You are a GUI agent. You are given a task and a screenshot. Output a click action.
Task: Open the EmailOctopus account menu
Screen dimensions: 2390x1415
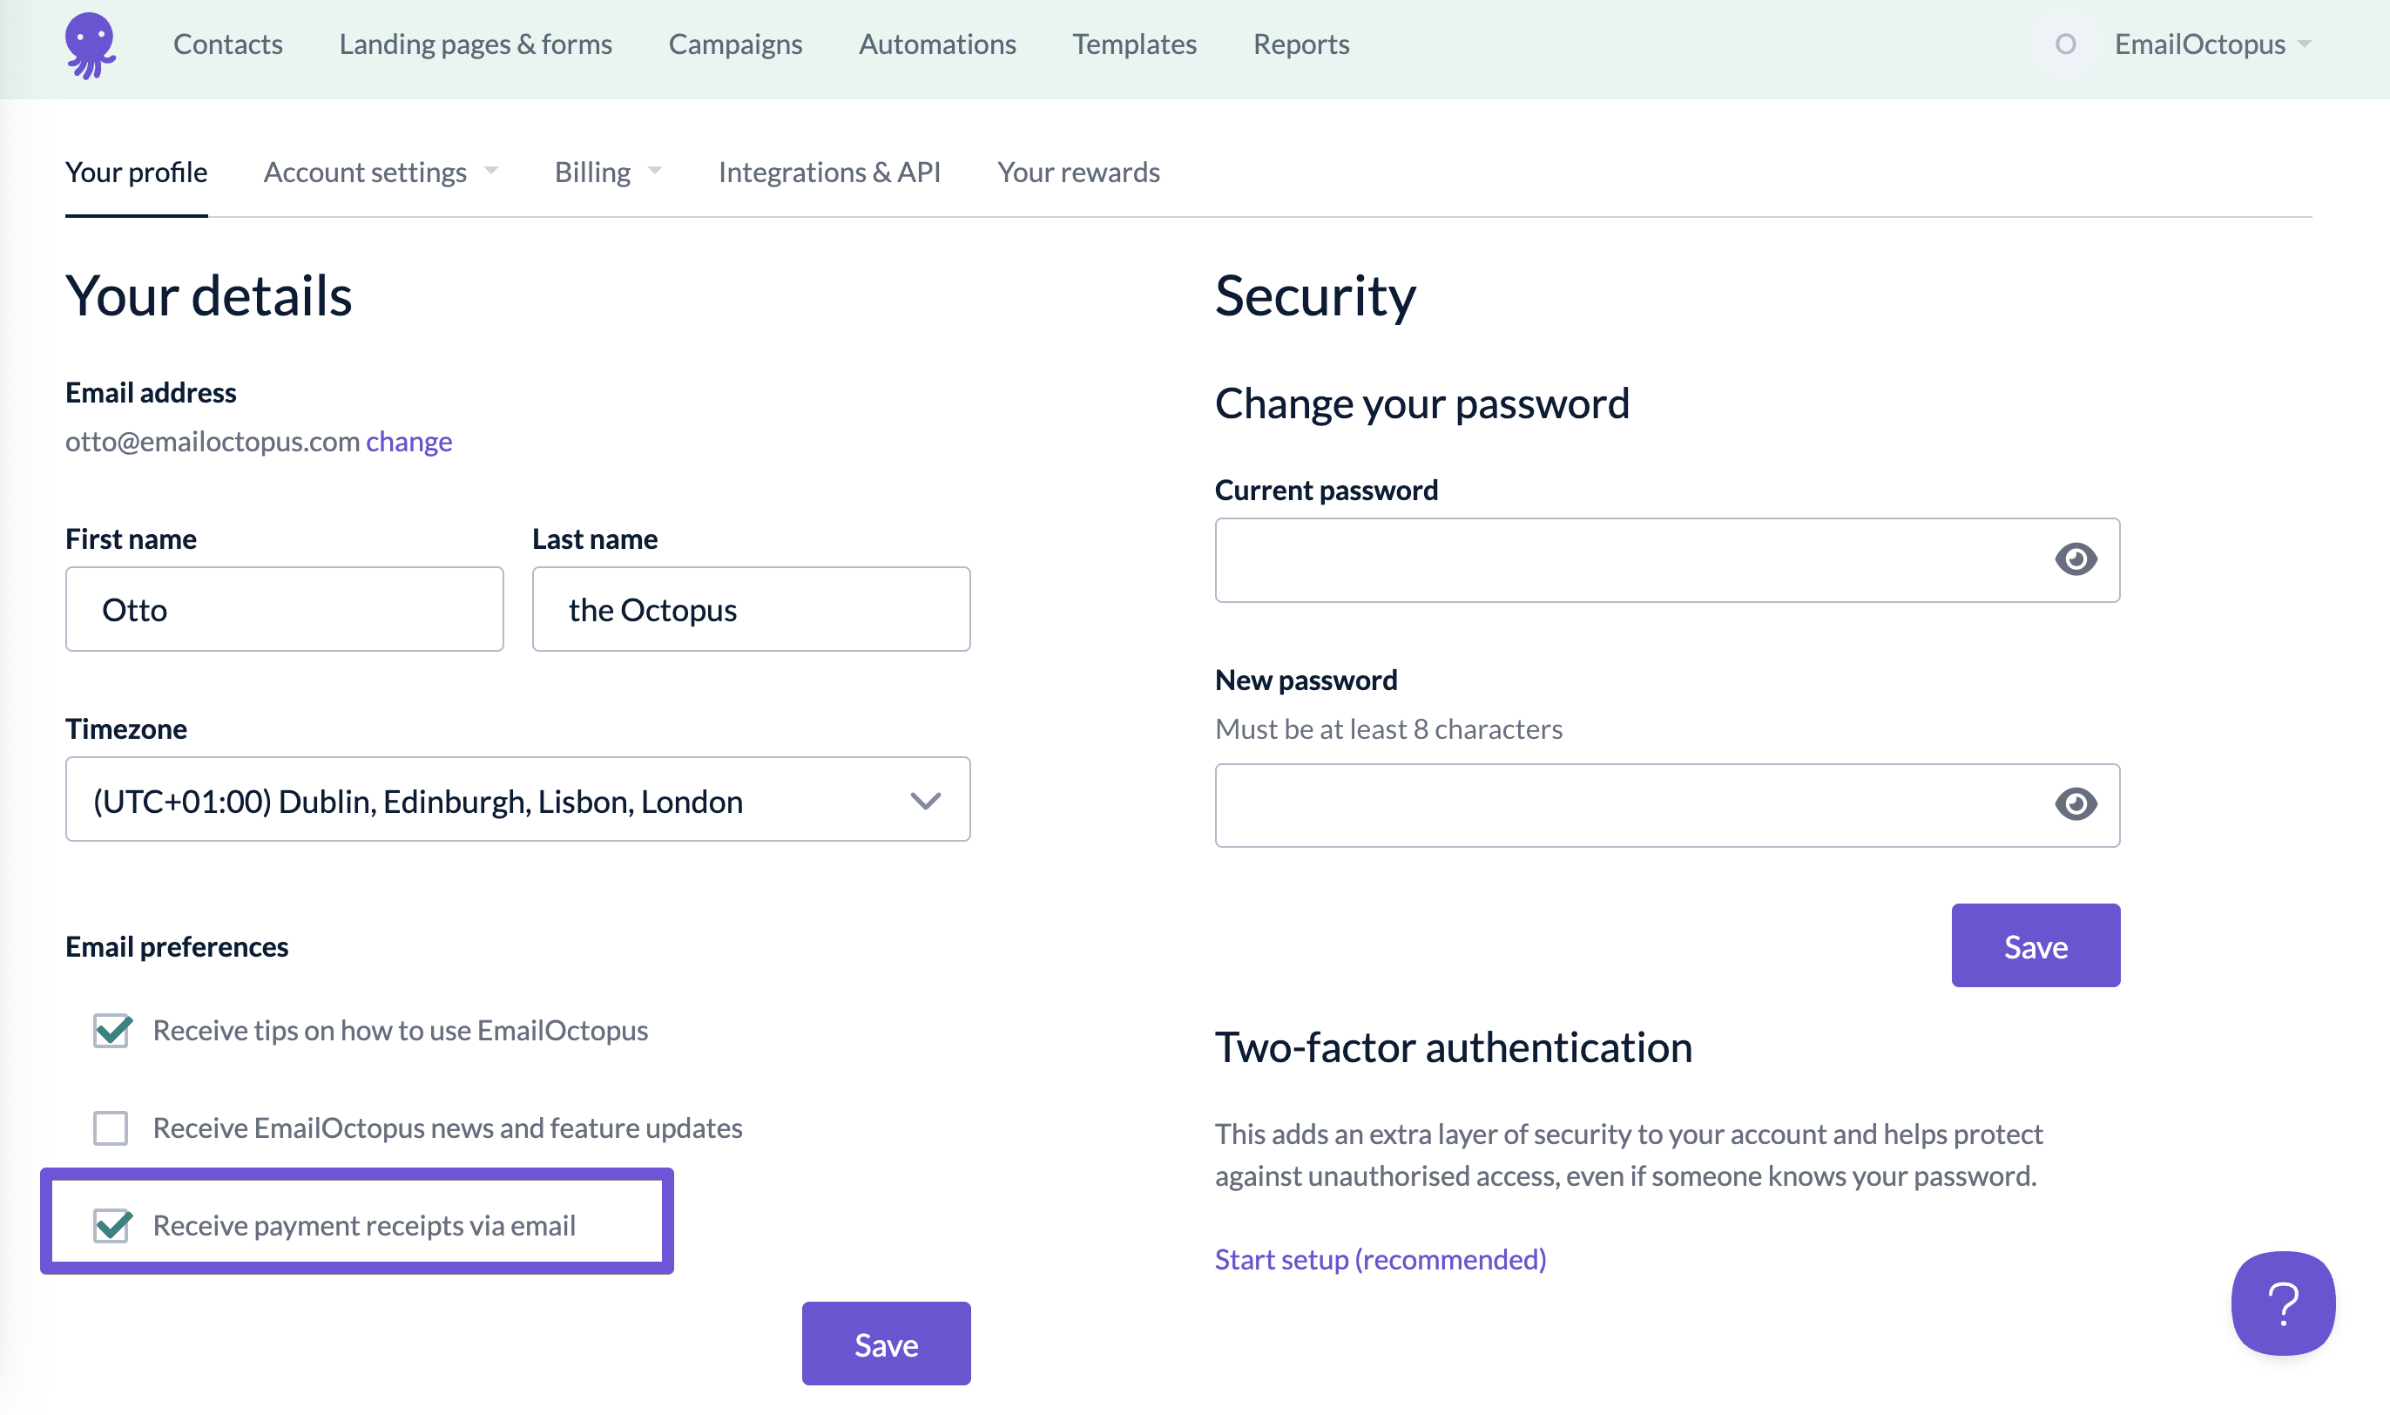click(2212, 44)
